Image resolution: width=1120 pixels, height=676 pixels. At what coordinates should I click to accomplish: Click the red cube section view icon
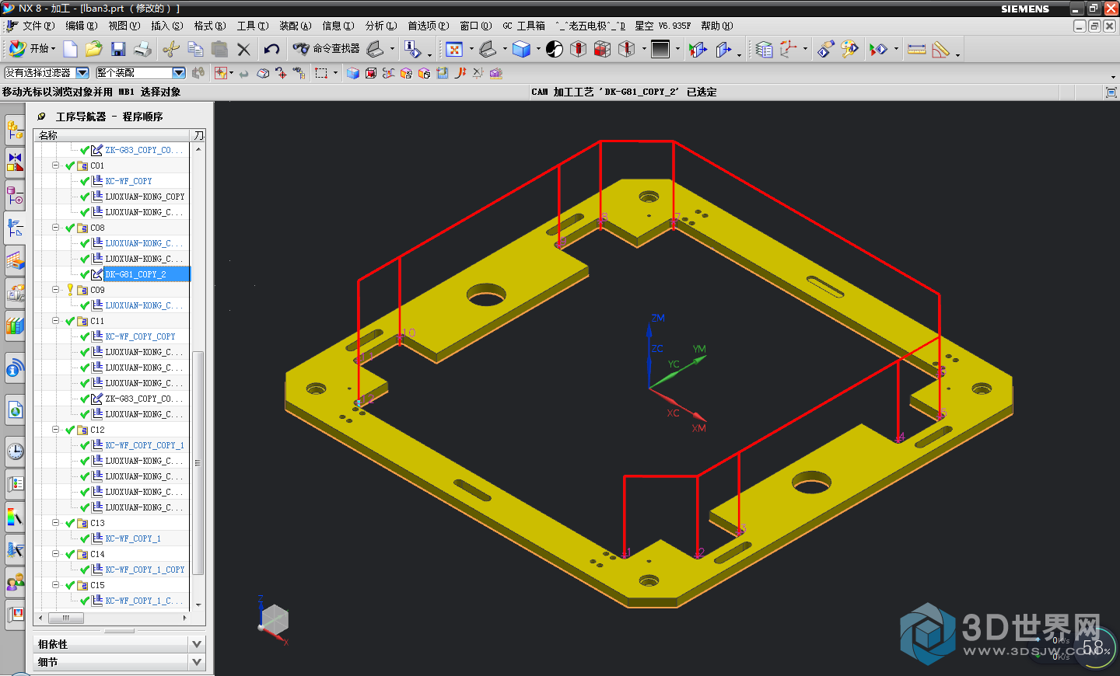[602, 49]
